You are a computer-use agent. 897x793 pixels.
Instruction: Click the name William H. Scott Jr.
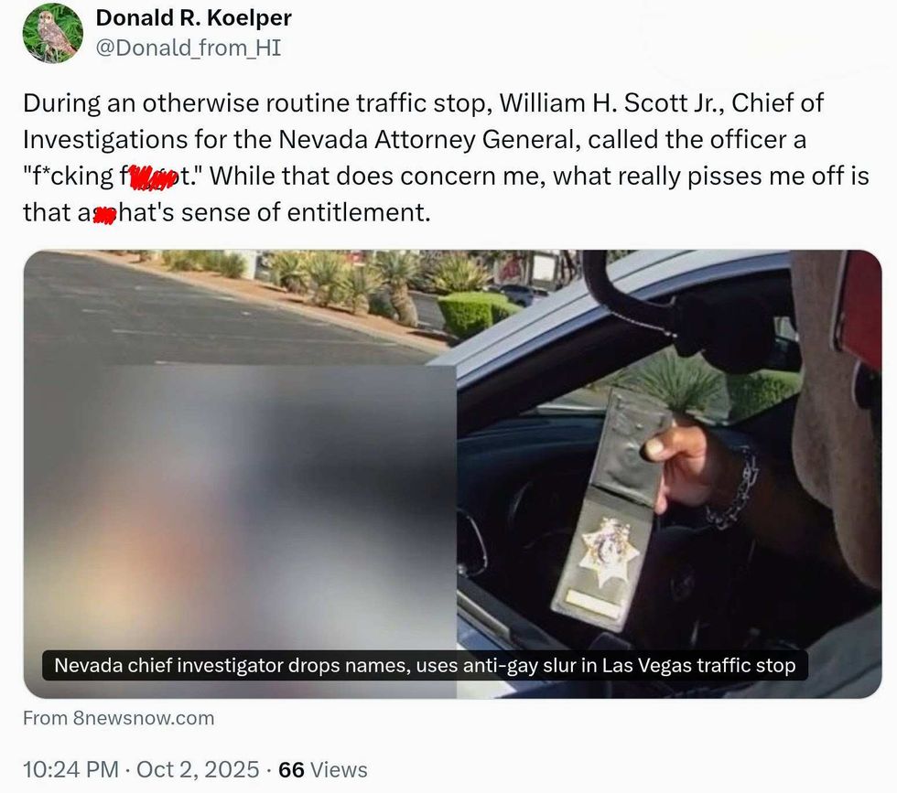[x=611, y=103]
